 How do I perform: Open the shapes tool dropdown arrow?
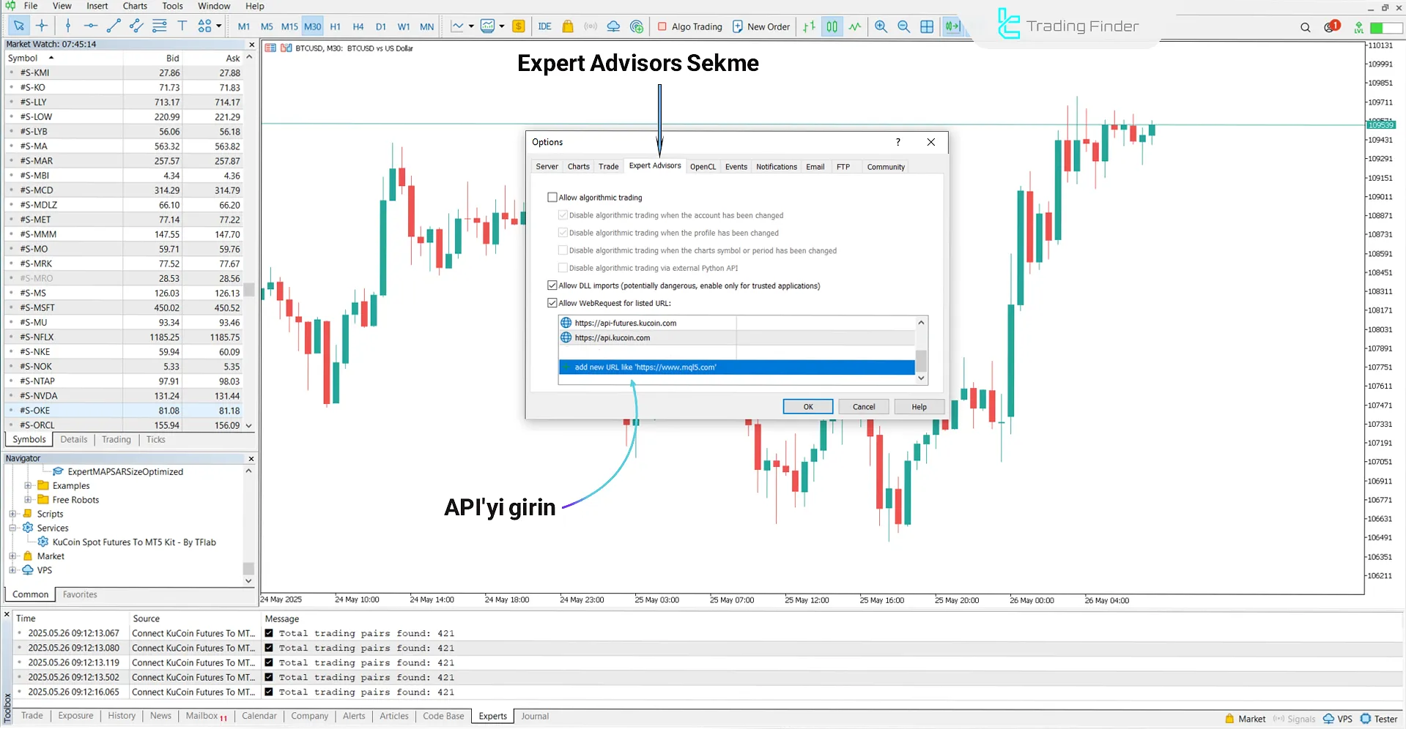218,26
